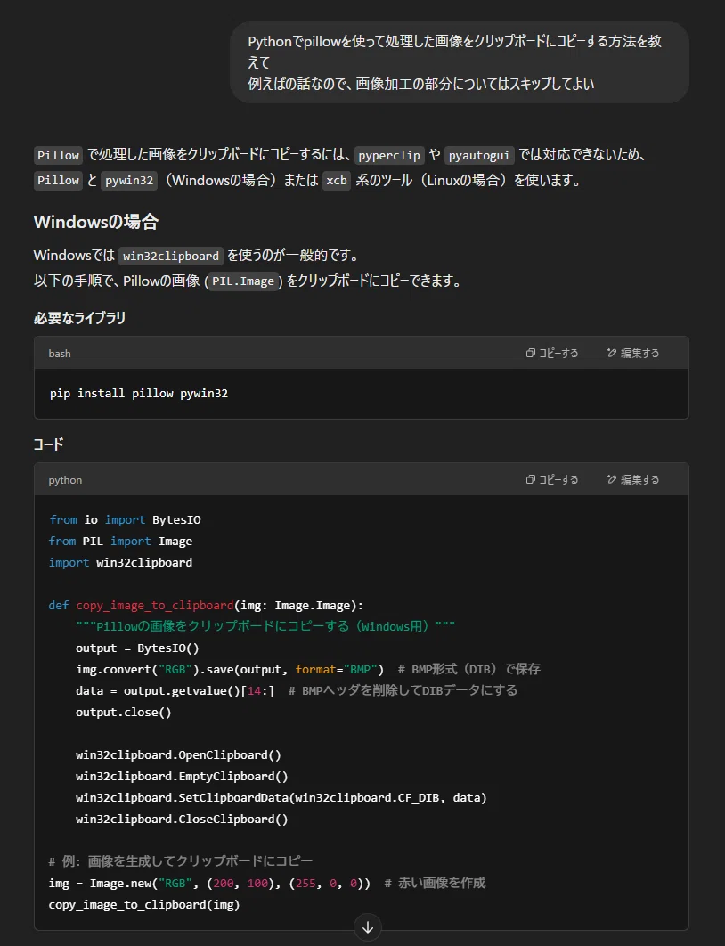
Task: Click the user message bubble about Pillow clipboard
Action: tap(459, 62)
